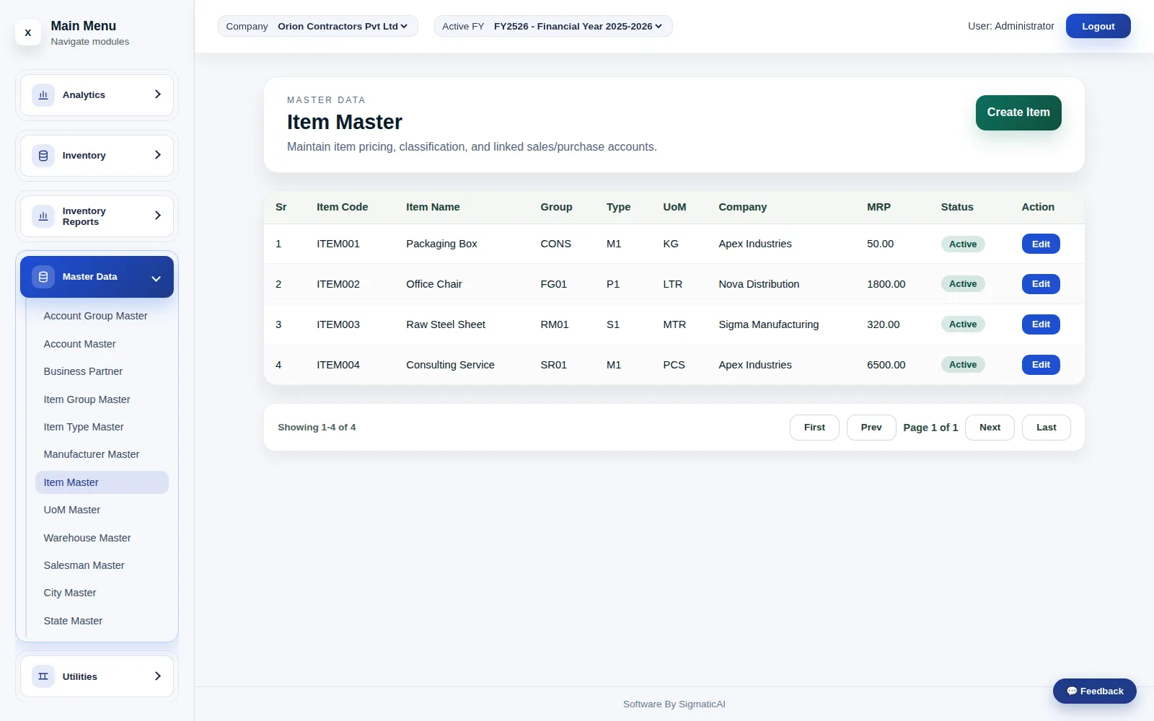The width and height of the screenshot is (1154, 721).
Task: Edit the Consulting Service item
Action: click(1041, 365)
